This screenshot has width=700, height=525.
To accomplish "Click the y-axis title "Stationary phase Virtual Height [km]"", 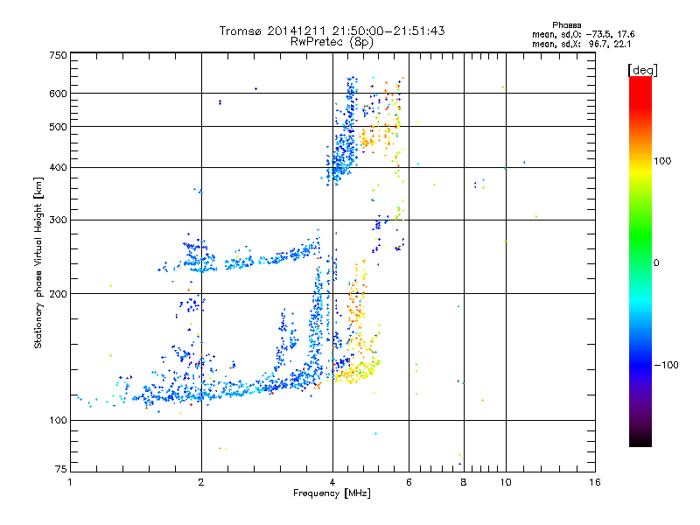I will [38, 263].
